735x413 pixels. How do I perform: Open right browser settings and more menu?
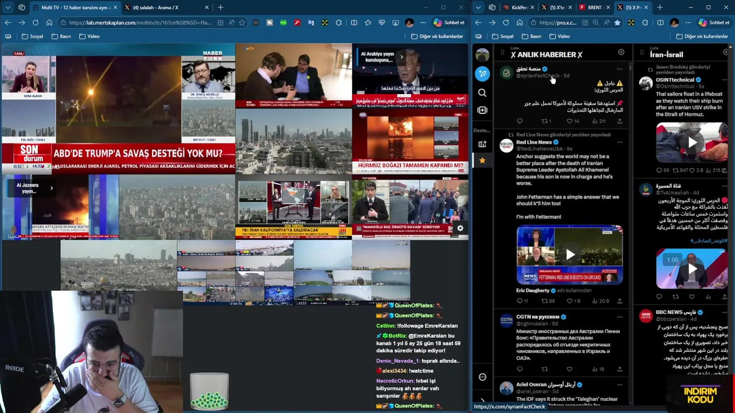click(x=688, y=22)
